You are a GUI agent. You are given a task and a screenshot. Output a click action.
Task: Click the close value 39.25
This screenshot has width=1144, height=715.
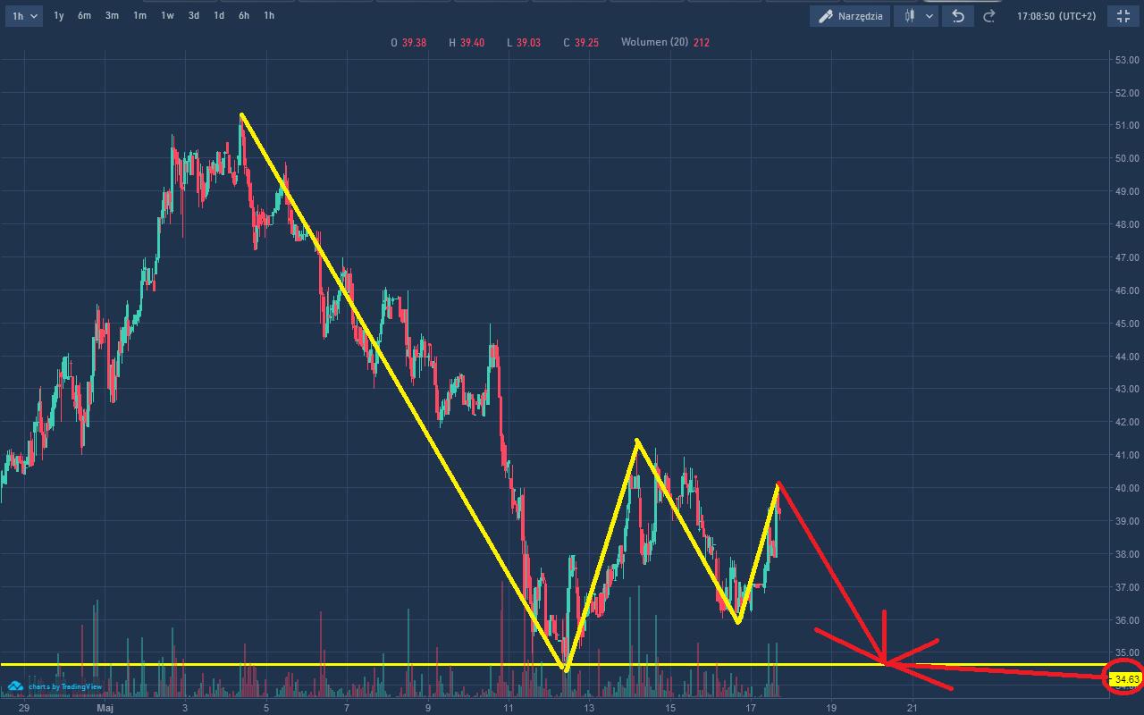pyautogui.click(x=586, y=42)
